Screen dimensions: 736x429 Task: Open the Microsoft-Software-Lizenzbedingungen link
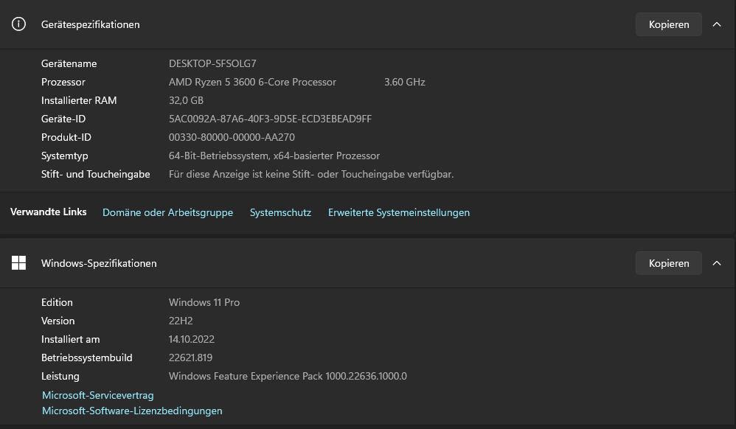[x=132, y=411]
